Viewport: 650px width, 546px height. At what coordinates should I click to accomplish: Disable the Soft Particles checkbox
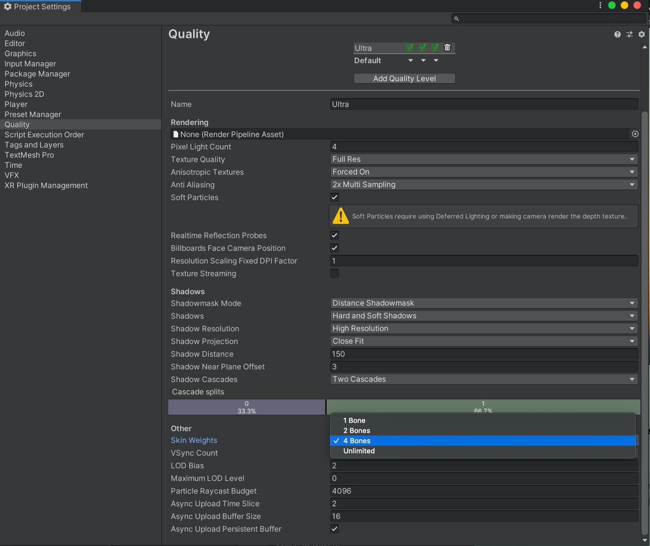pyautogui.click(x=334, y=197)
